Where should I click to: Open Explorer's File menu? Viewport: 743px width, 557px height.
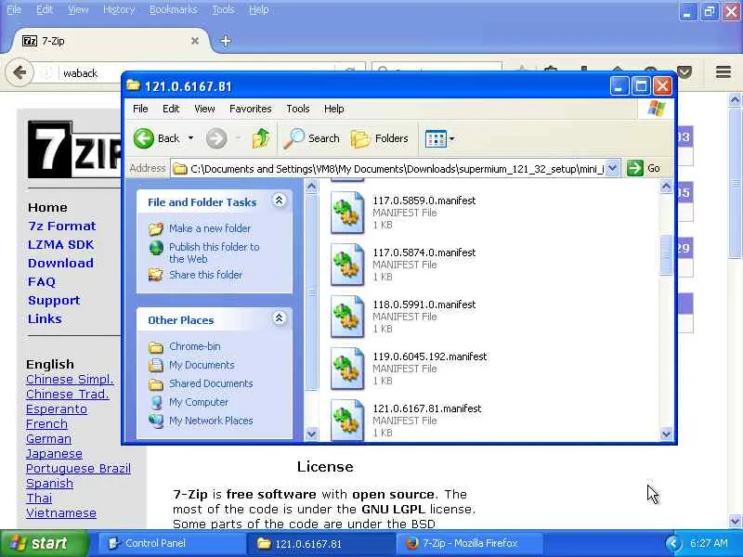pos(140,109)
